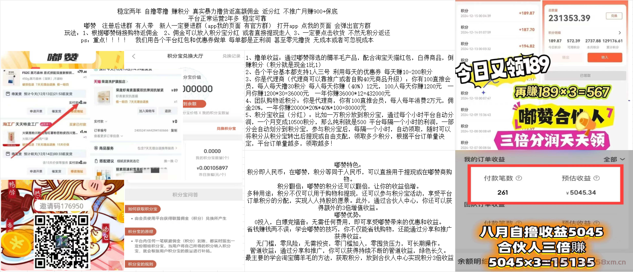The width and height of the screenshot is (633, 272).
Task: Open FS2C 黑巧森林 coffee product thumbnail
Action: 12,78
